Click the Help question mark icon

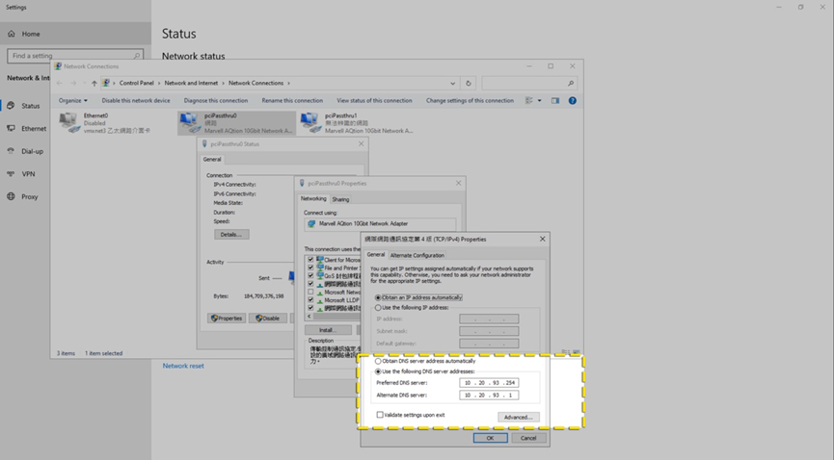(x=572, y=100)
